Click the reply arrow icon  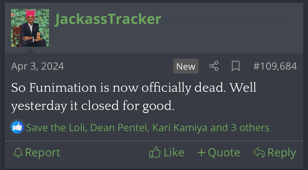[x=259, y=153]
